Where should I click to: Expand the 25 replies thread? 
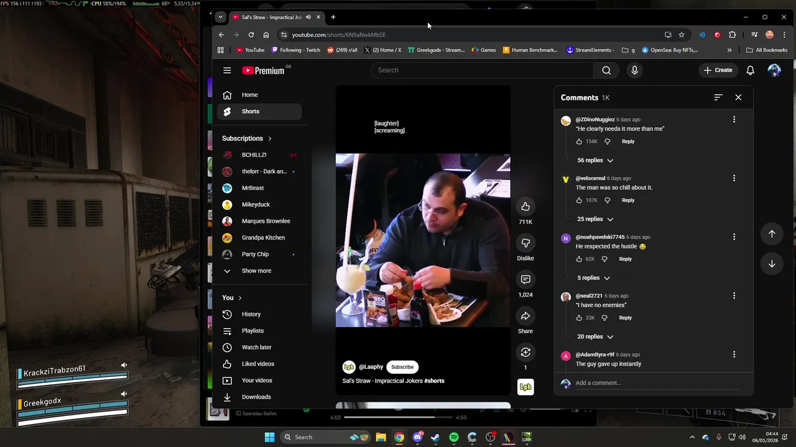[x=595, y=219]
